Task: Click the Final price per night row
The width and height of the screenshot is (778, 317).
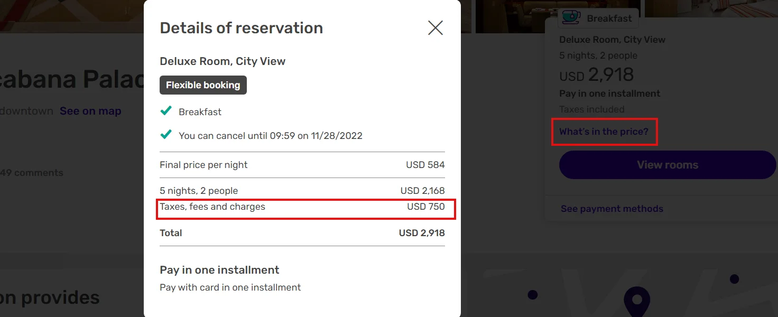Action: [x=302, y=165]
